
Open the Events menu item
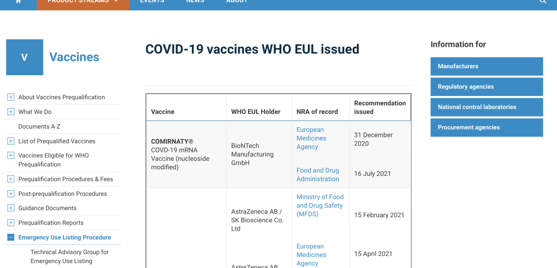click(152, 2)
